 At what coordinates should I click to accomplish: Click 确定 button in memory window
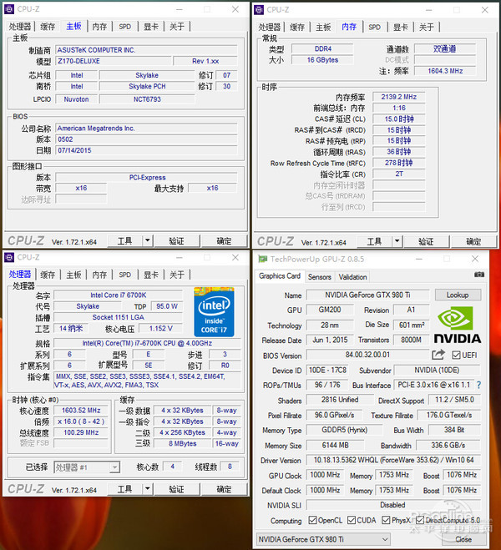pos(473,241)
